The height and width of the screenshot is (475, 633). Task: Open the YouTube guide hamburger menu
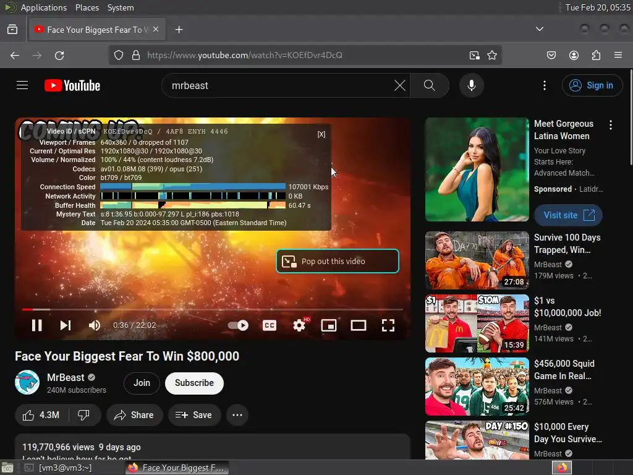[22, 85]
